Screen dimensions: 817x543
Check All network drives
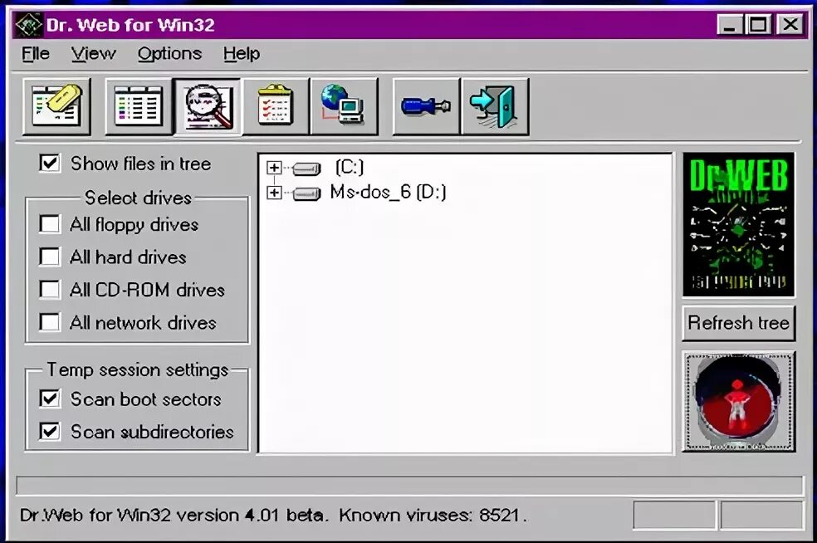coord(50,322)
